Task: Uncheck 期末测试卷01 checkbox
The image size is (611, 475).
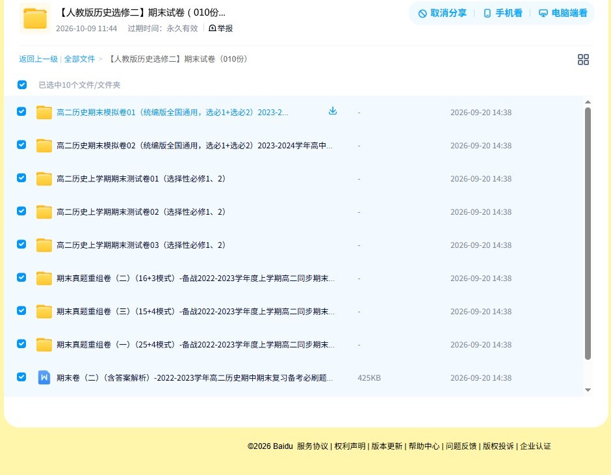Action: 21,178
